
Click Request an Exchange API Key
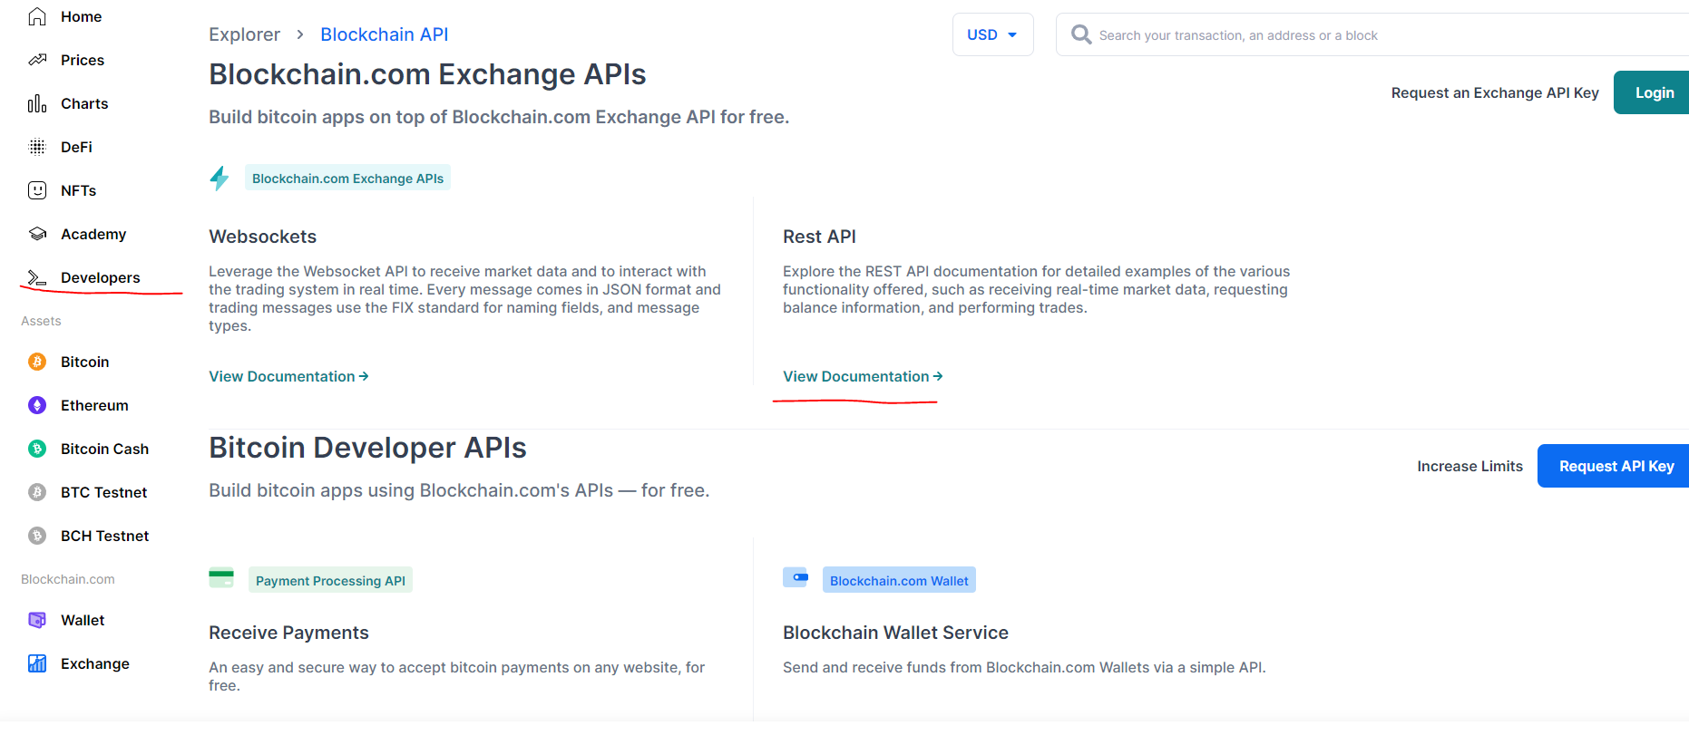pos(1495,92)
